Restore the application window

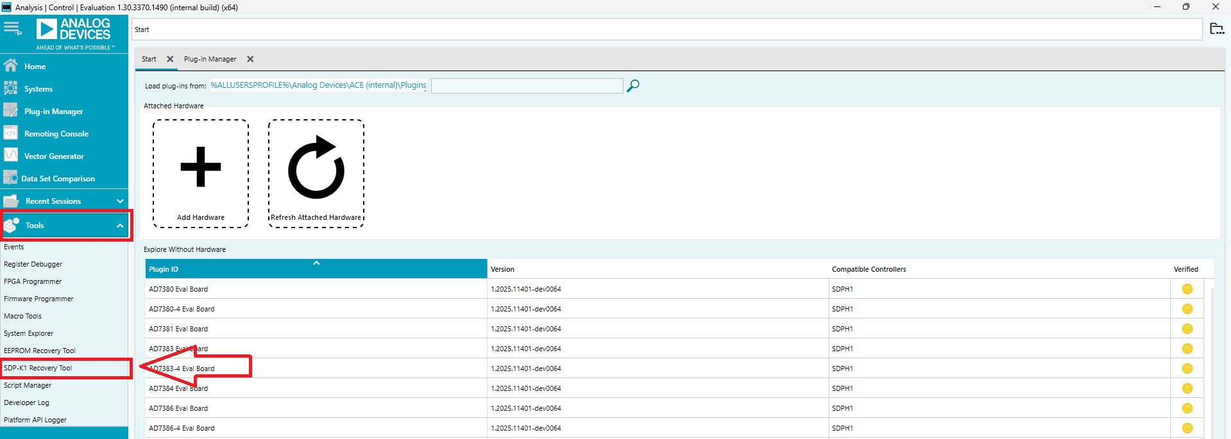1186,7
